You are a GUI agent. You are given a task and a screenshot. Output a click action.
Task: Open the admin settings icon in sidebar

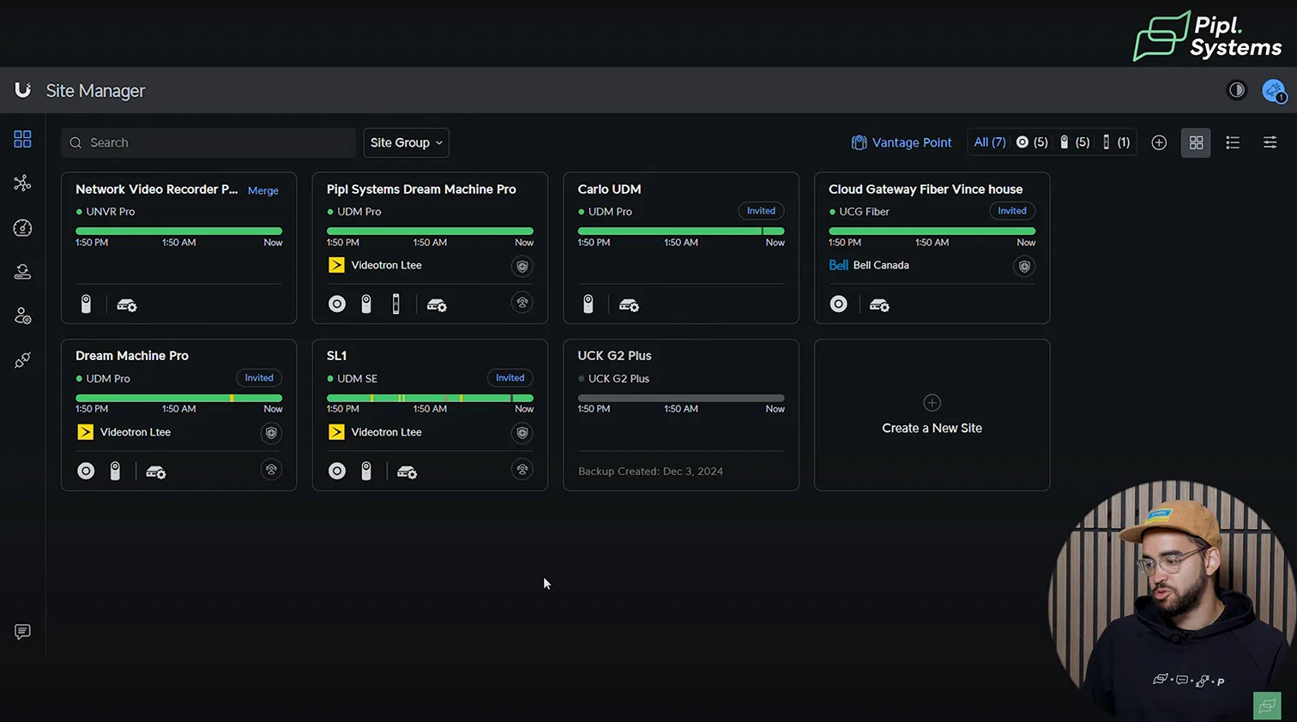(22, 316)
